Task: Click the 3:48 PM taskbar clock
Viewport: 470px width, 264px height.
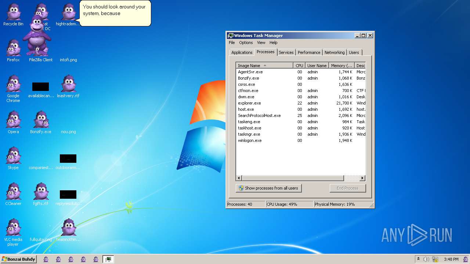Action: tap(451, 259)
